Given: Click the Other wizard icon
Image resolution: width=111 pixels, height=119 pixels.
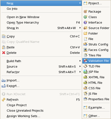Looking at the screenshot, I should [x=85, y=116].
